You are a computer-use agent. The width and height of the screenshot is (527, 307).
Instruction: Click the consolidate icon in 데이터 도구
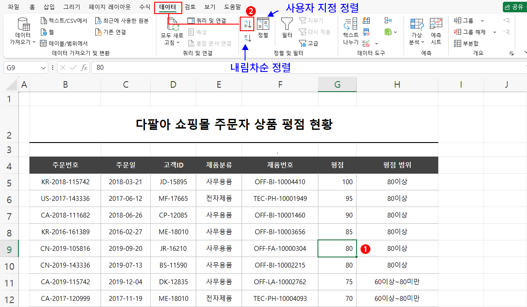click(388, 21)
